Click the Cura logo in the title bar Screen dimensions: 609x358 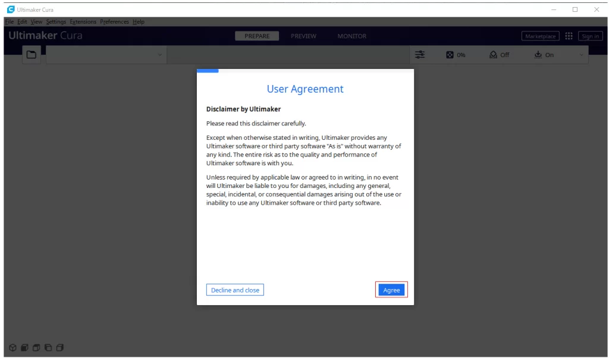[x=11, y=10]
